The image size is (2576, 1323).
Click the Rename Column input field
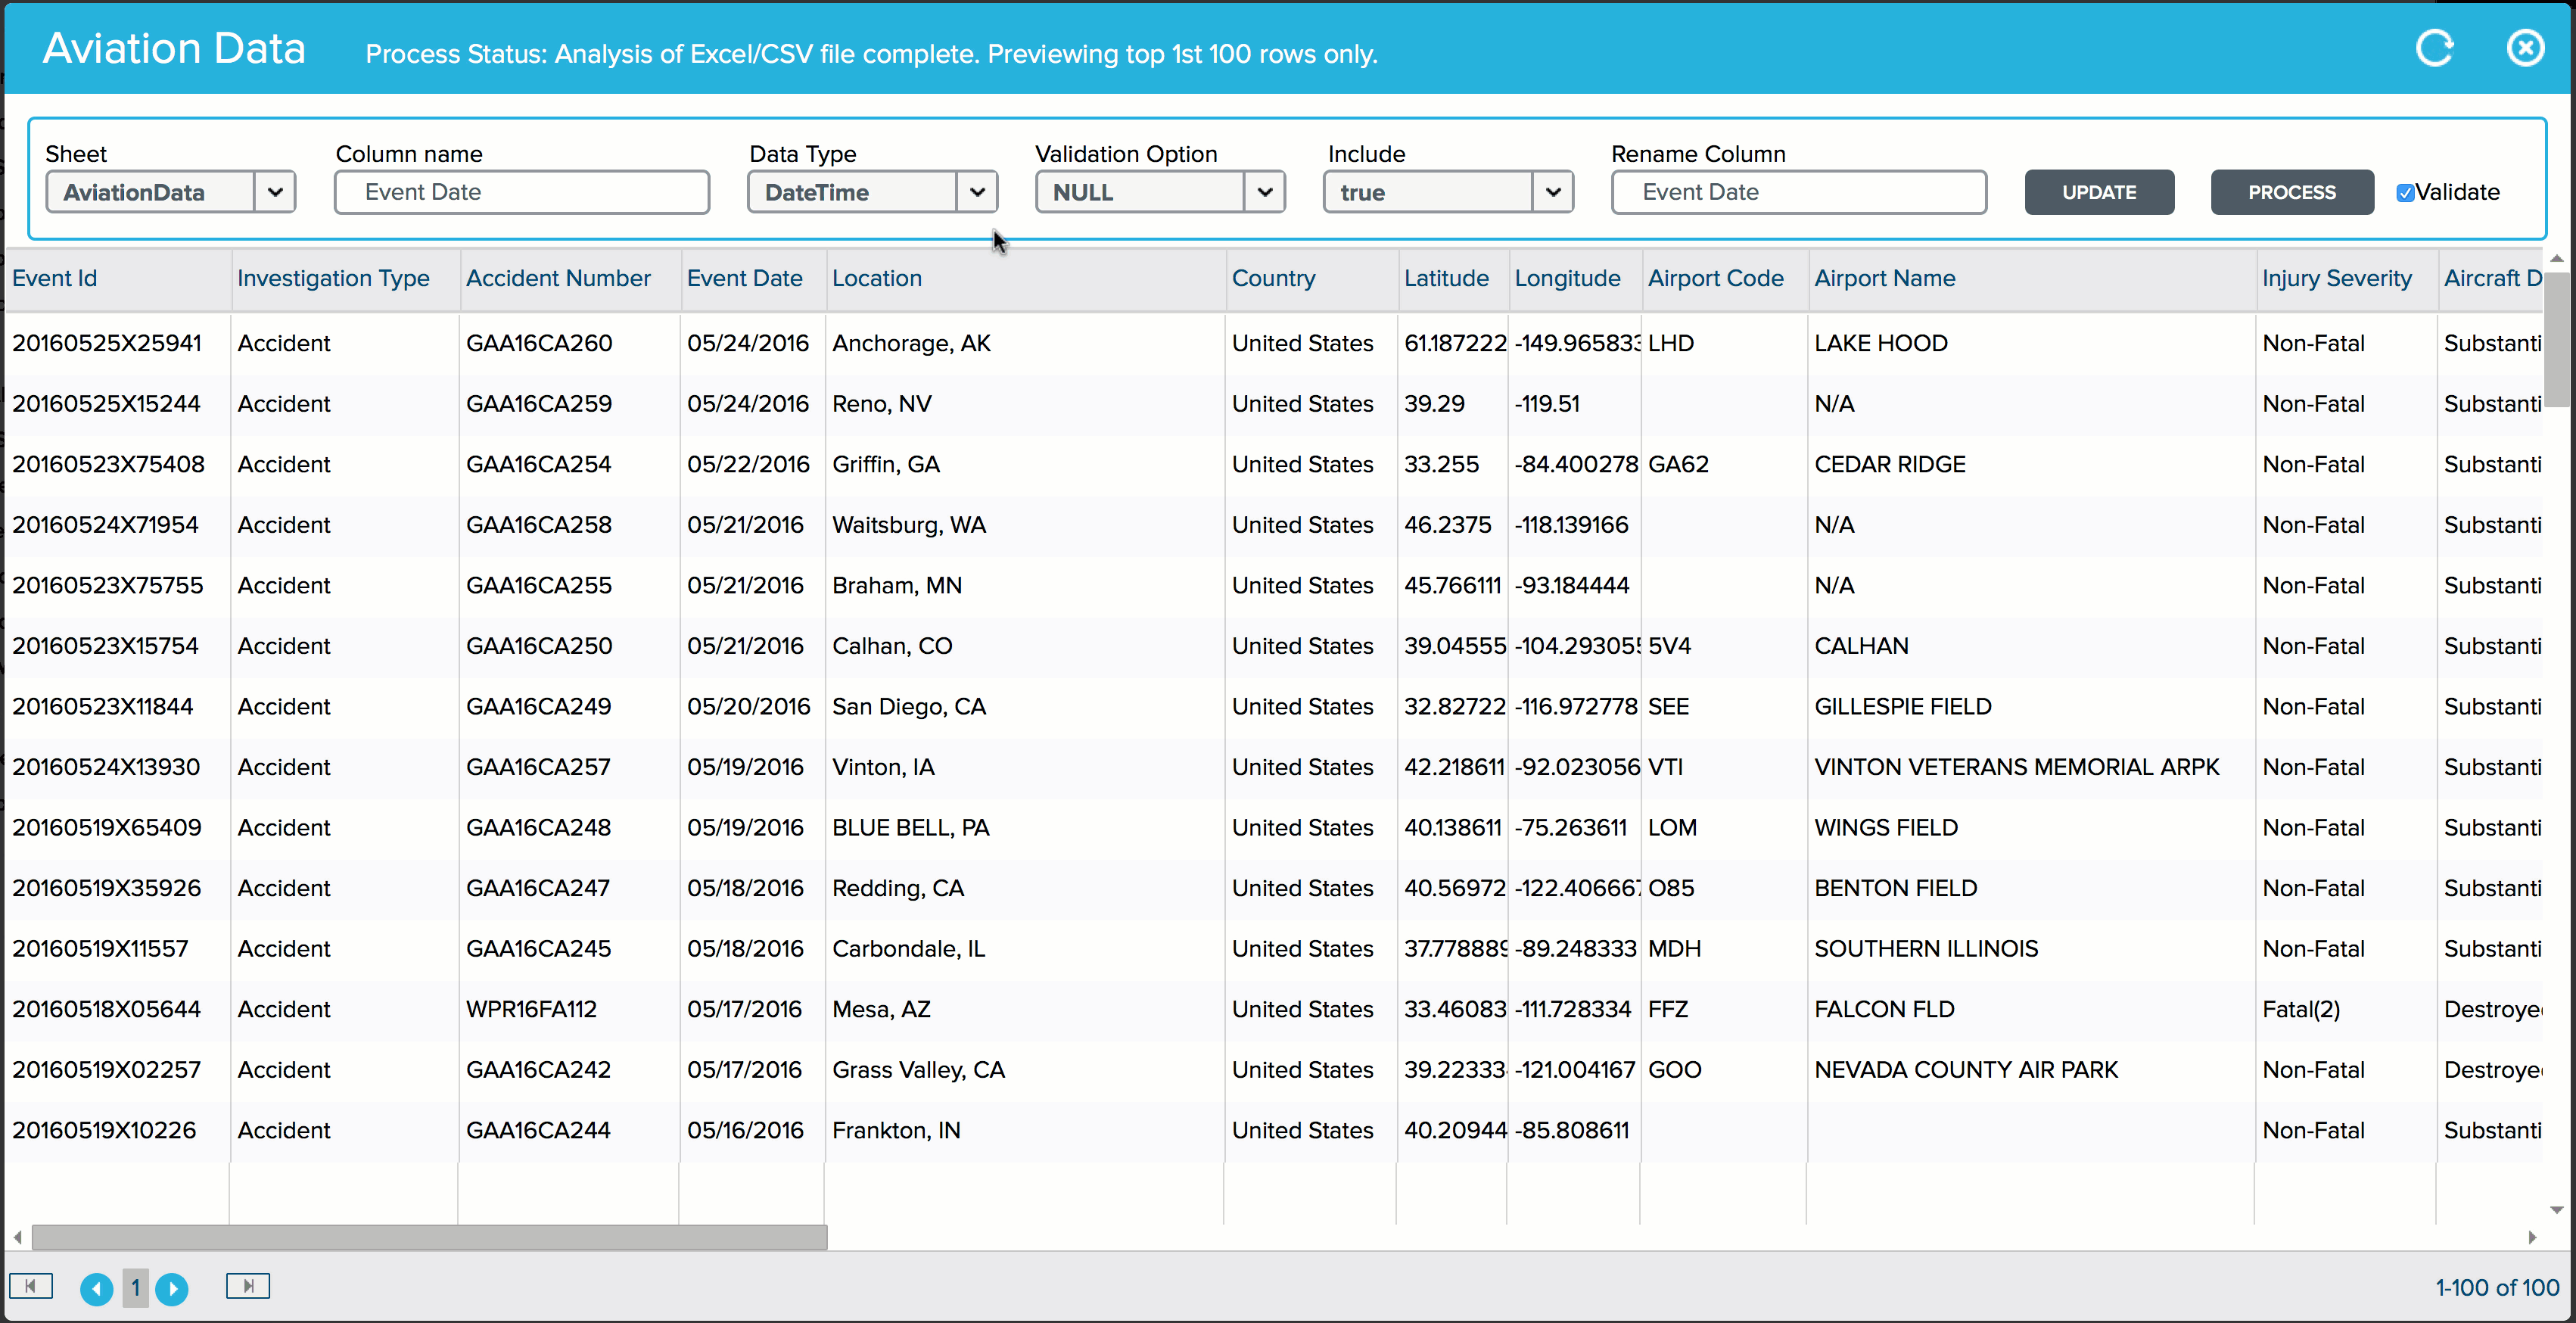[x=1798, y=192]
